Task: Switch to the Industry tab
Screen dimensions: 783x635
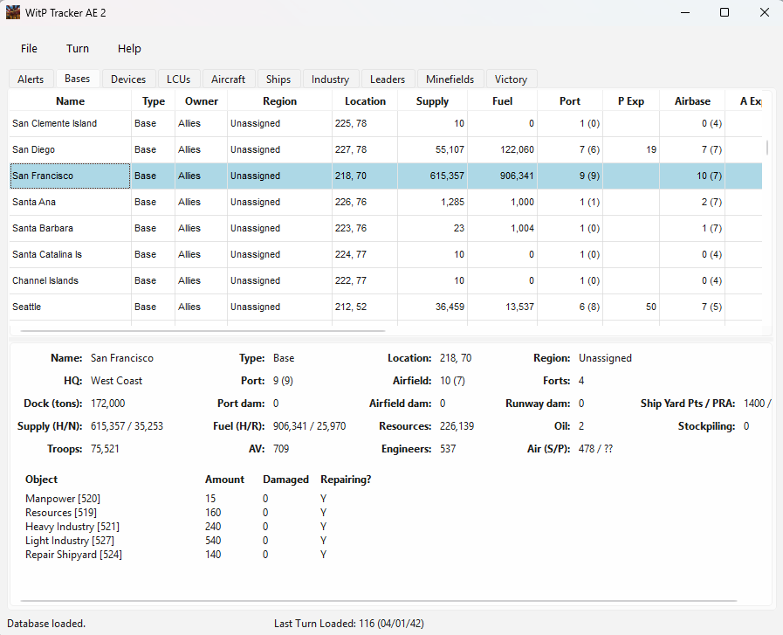Action: (330, 79)
